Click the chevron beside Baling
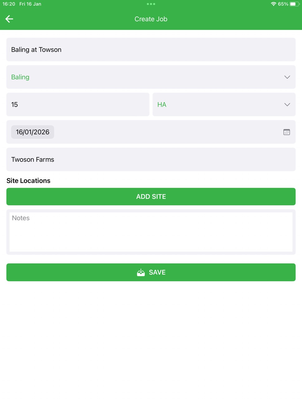The width and height of the screenshot is (302, 402). click(x=287, y=77)
